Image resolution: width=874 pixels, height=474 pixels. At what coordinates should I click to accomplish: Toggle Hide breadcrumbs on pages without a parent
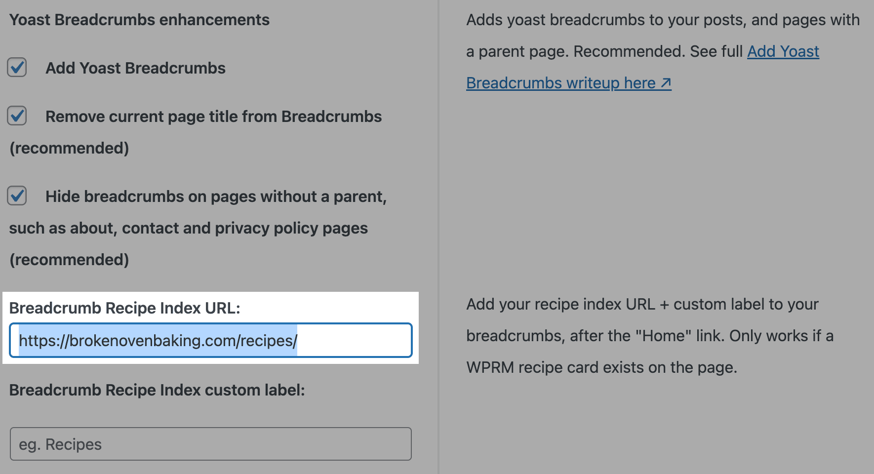point(17,196)
